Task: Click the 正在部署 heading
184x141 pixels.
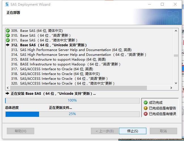Action: (13, 12)
